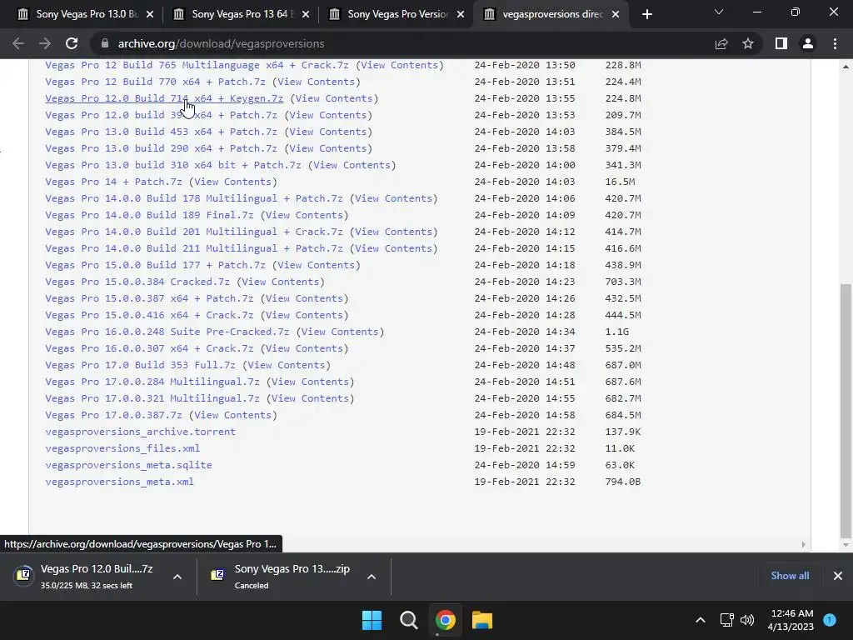This screenshot has width=853, height=640.
Task: Open Vegas Pro 14 + Patch.7z link
Action: (113, 182)
